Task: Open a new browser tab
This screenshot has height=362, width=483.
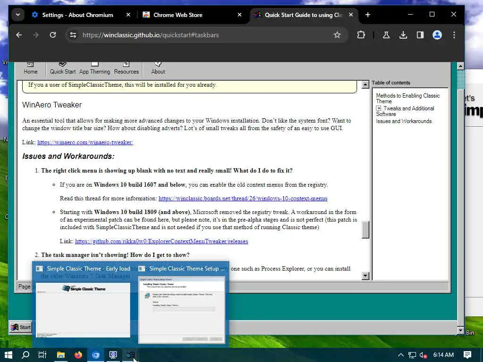Action: tap(368, 15)
